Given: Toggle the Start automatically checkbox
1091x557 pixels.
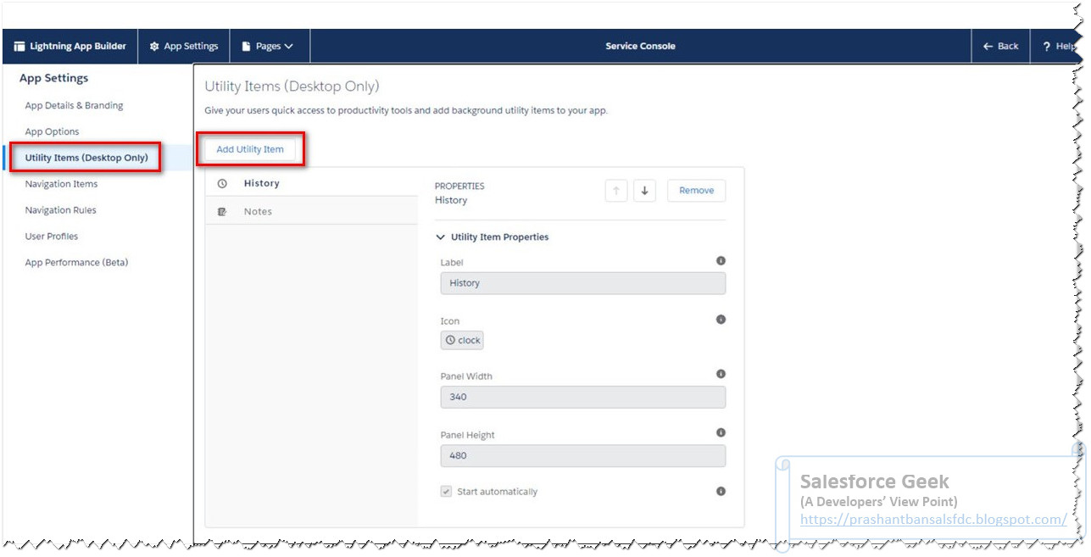Looking at the screenshot, I should click(446, 492).
